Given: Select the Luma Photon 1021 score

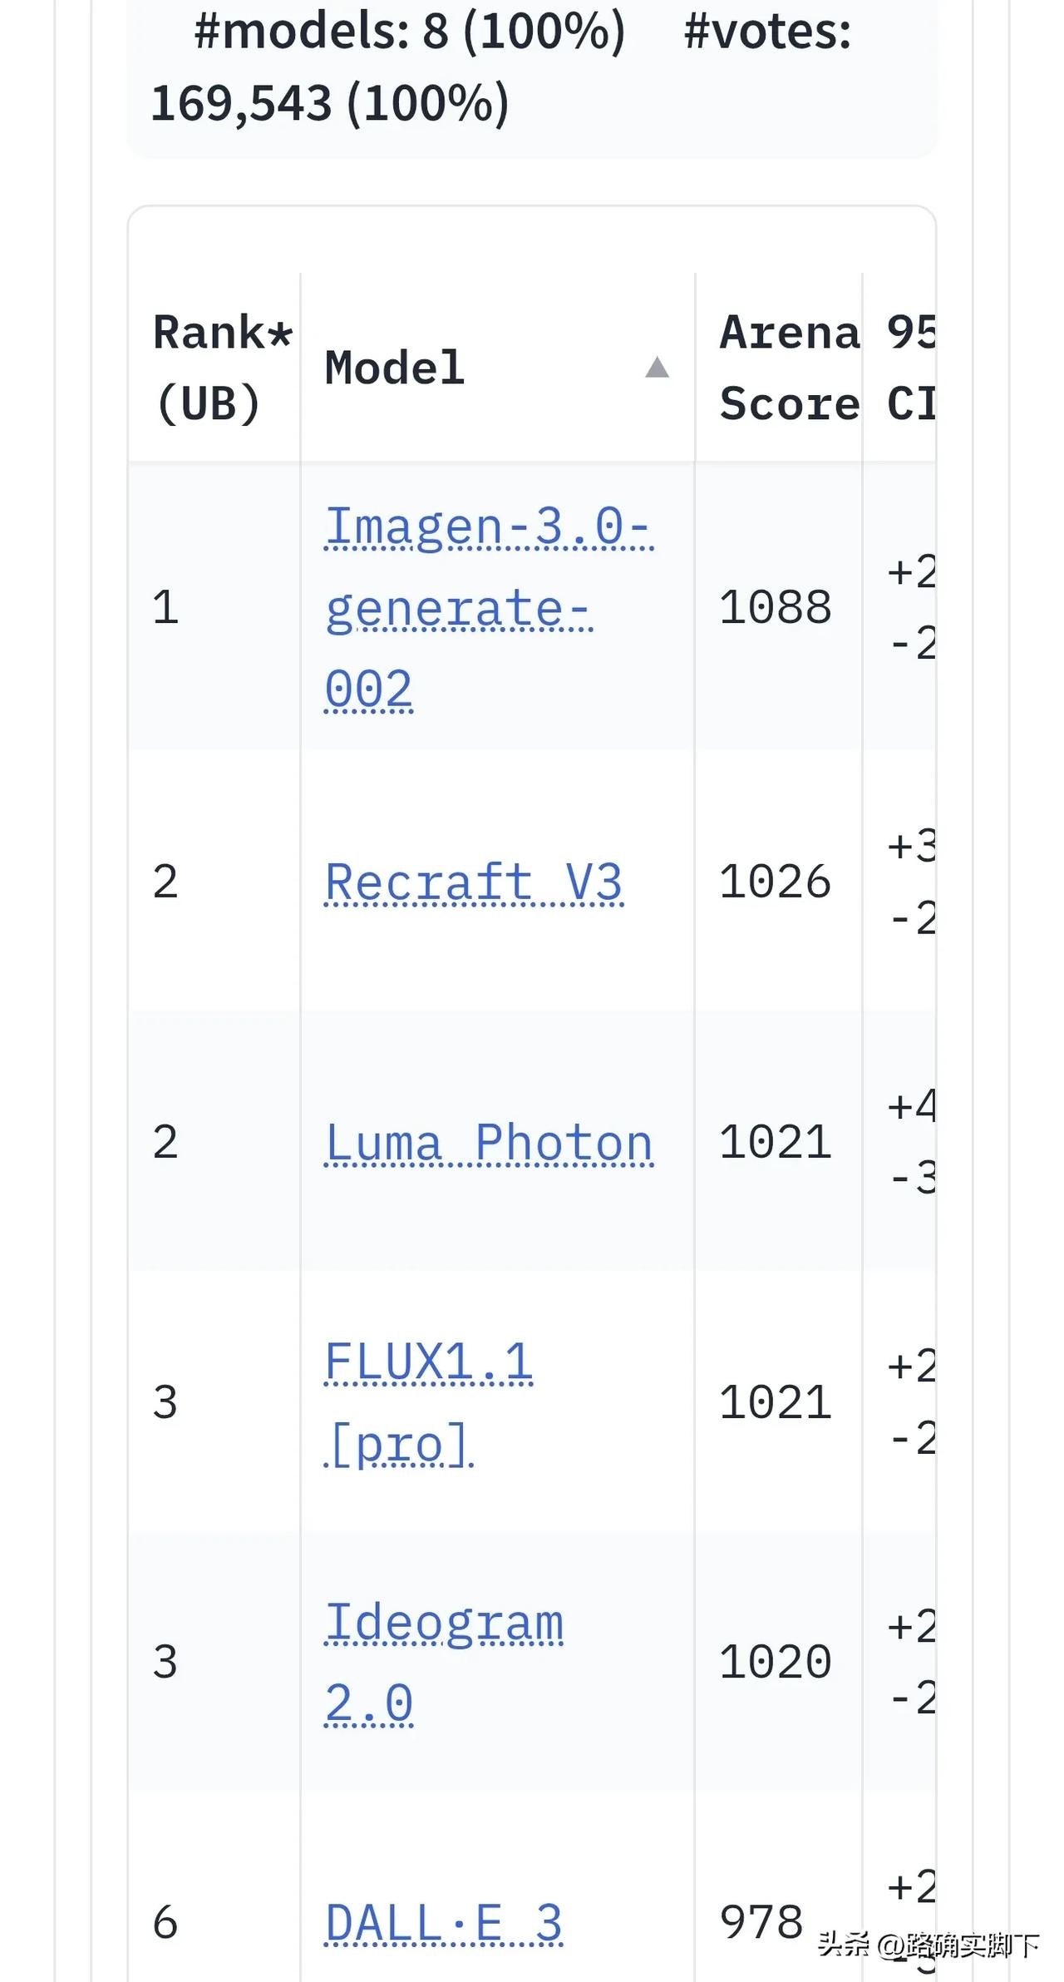Looking at the screenshot, I should click(775, 1142).
